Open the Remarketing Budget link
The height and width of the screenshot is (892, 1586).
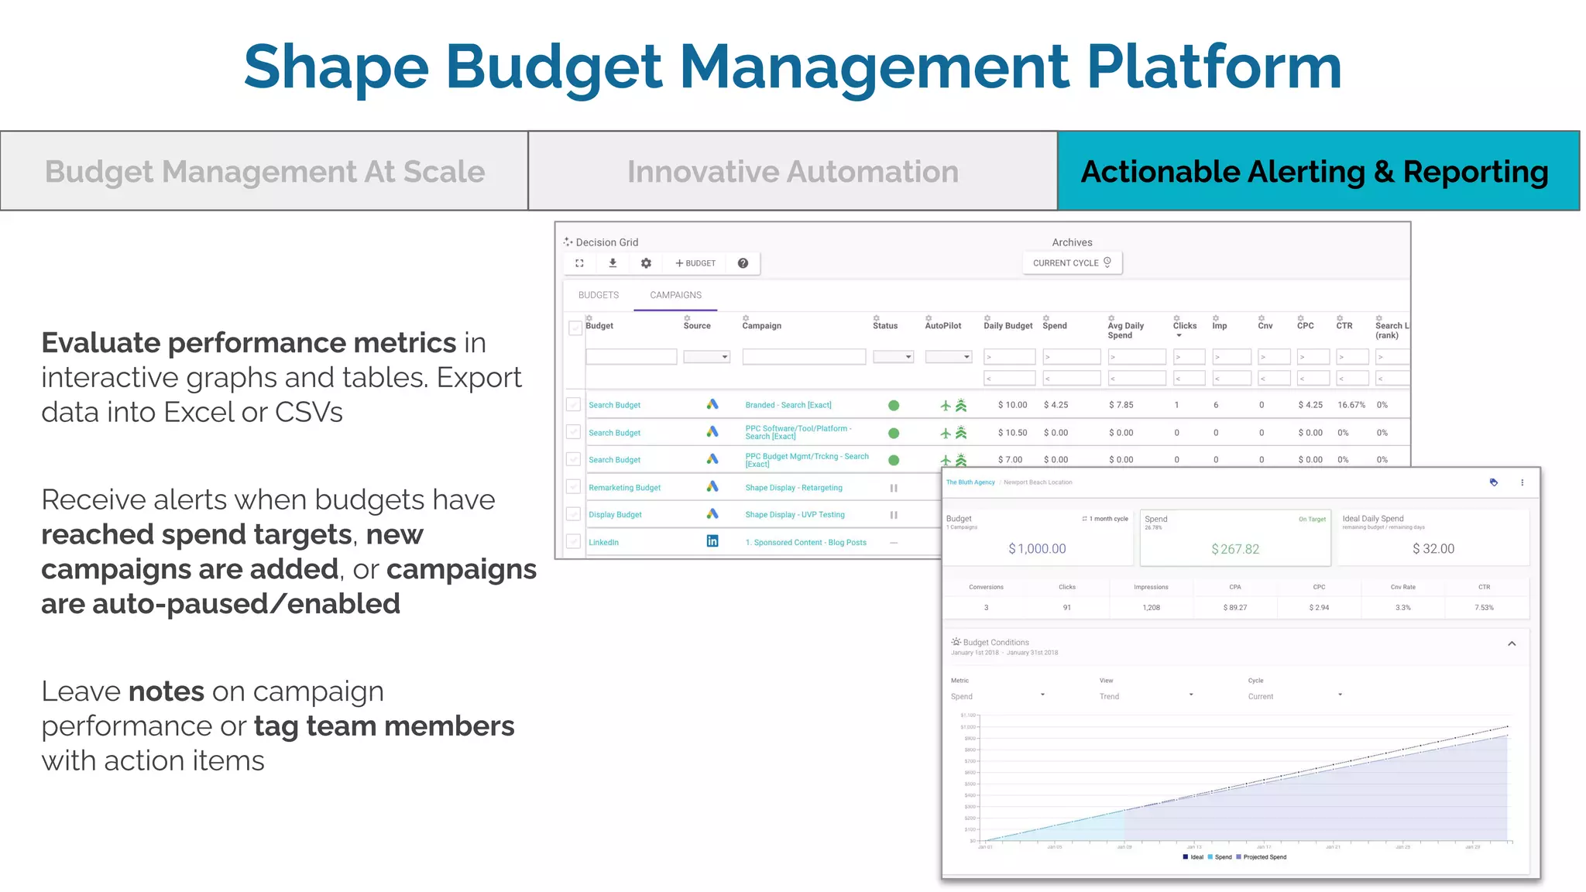click(x=624, y=488)
